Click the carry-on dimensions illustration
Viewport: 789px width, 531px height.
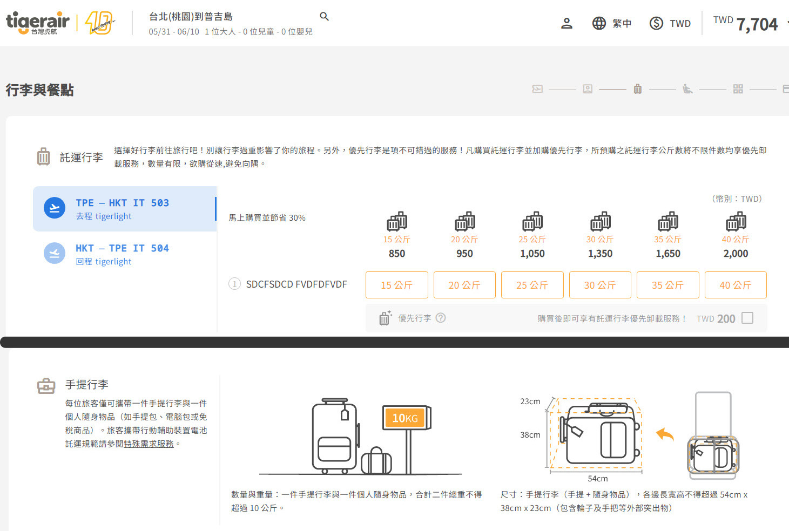coord(629,437)
